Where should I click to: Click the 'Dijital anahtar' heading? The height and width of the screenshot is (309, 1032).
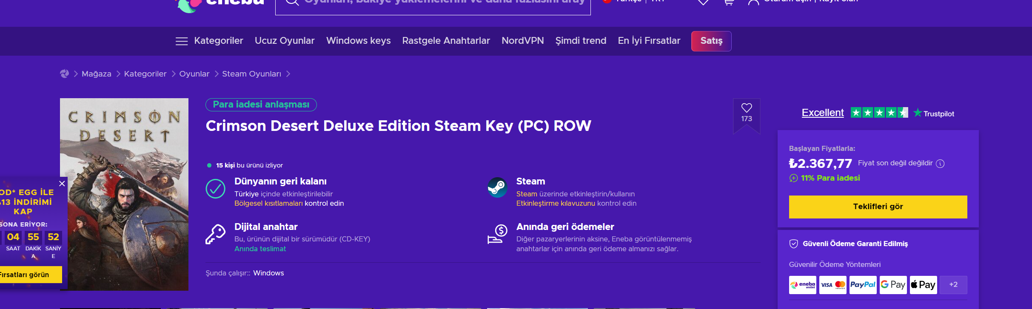[x=266, y=227]
